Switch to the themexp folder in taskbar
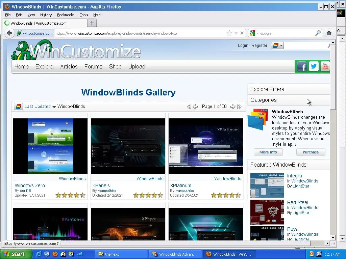 click(121, 254)
